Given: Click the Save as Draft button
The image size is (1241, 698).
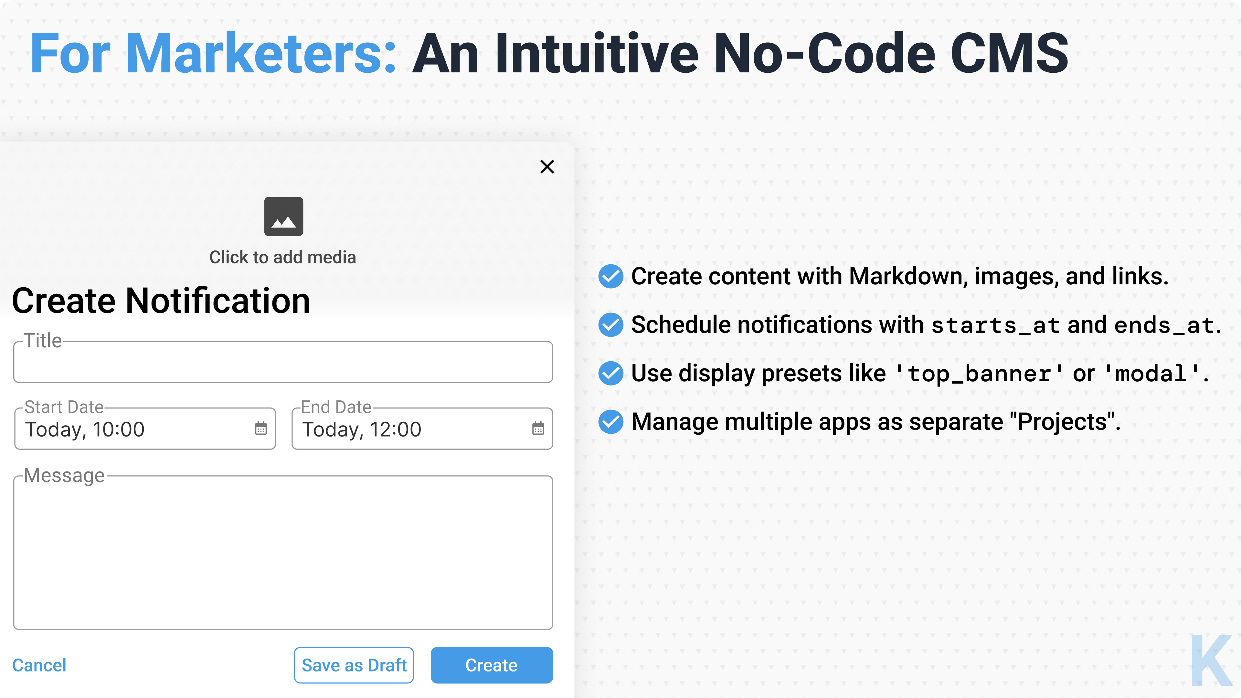Looking at the screenshot, I should pos(354,665).
